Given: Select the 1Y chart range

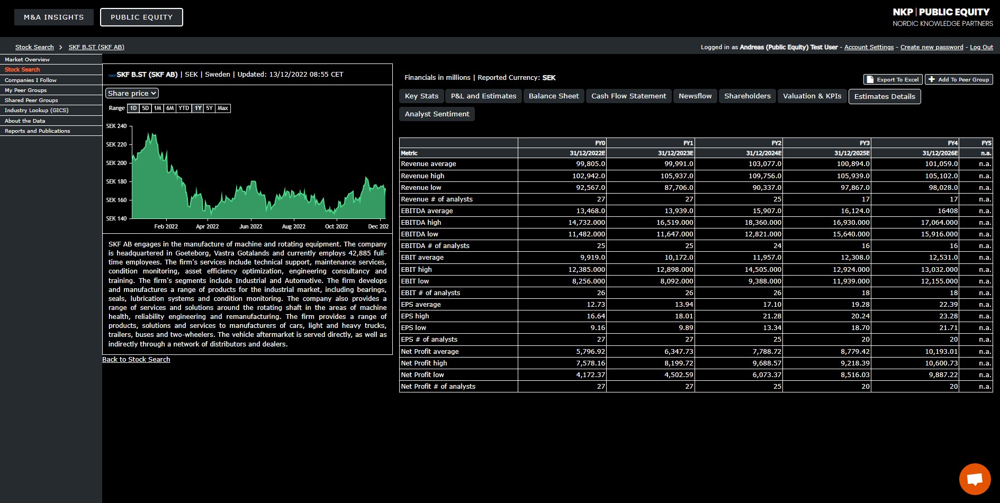Looking at the screenshot, I should [198, 108].
